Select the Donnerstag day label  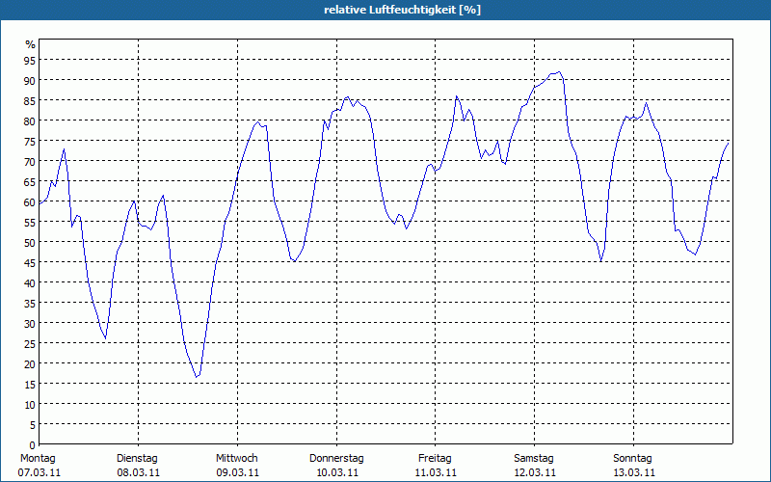point(336,458)
